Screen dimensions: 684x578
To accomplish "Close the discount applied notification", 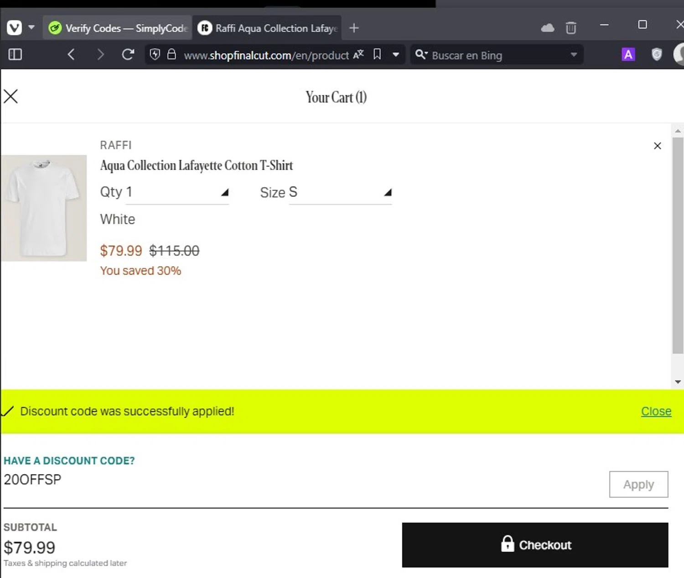I will coord(656,411).
